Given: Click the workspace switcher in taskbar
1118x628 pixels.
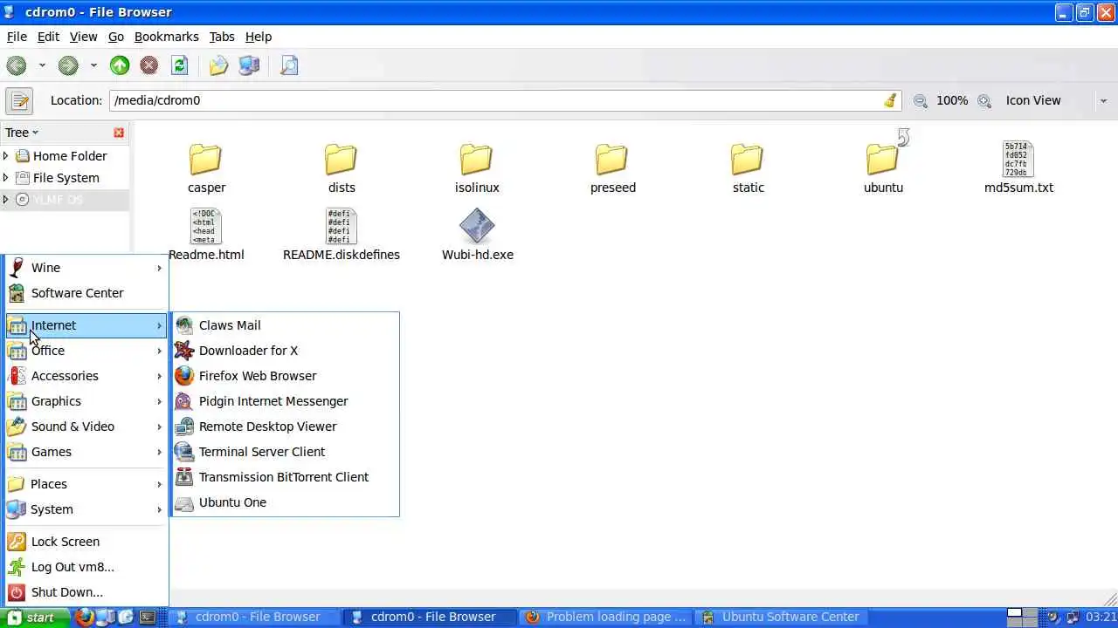Looking at the screenshot, I should [x=1022, y=617].
